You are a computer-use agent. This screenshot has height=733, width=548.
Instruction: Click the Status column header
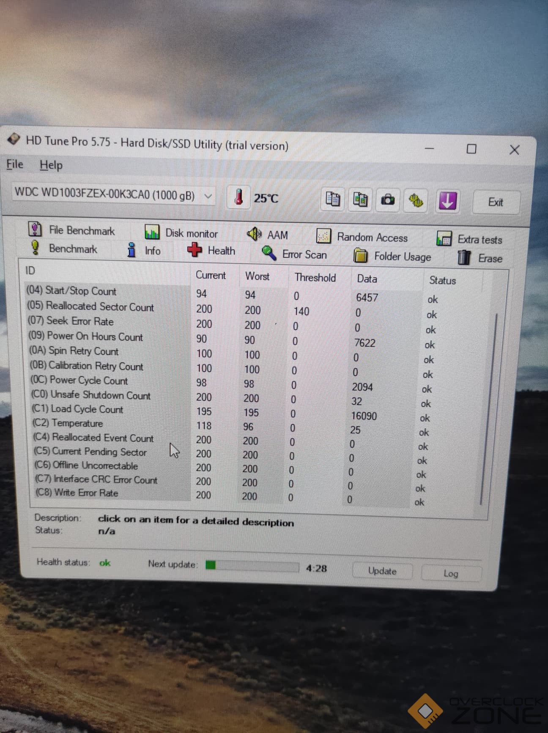442,281
